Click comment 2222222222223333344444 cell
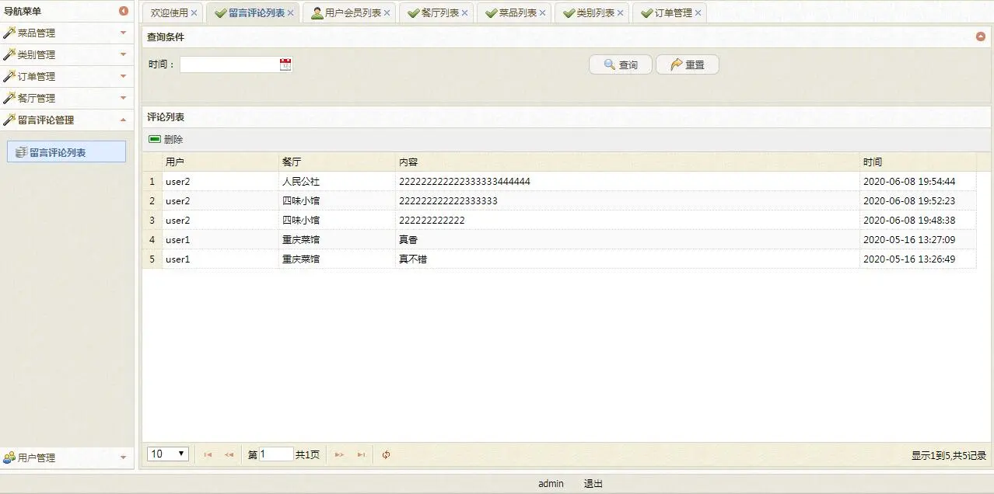 point(628,181)
